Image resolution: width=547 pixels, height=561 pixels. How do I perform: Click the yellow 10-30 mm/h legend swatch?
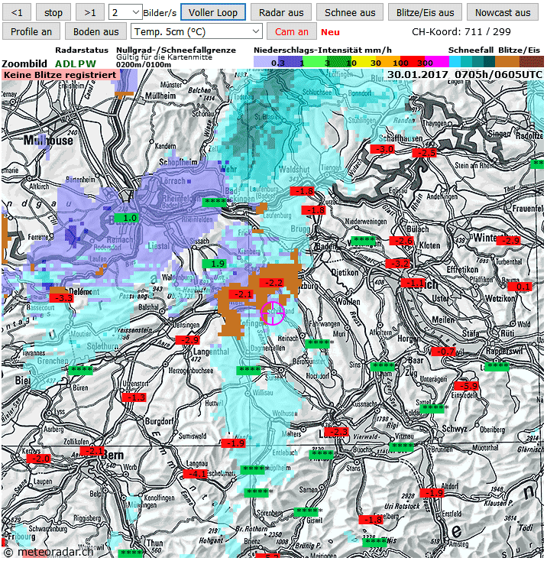tap(363, 62)
